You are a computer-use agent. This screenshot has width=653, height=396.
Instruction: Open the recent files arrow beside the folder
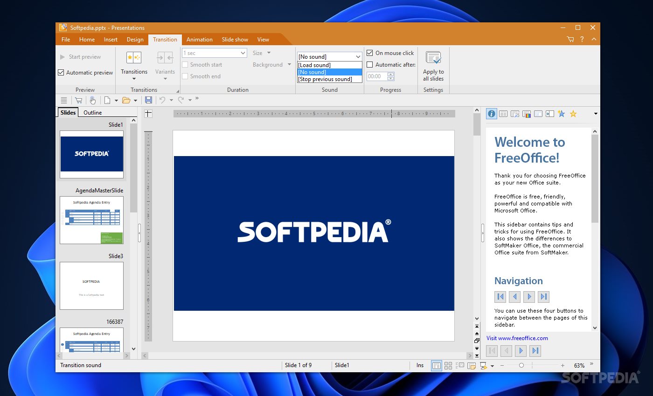coord(135,100)
